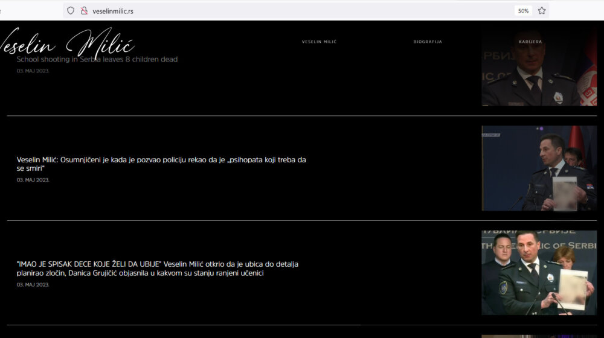Screen dimensions: 604x338
Task: Click the date under 'IMAO JE SPISAK' headline
Action: point(33,284)
